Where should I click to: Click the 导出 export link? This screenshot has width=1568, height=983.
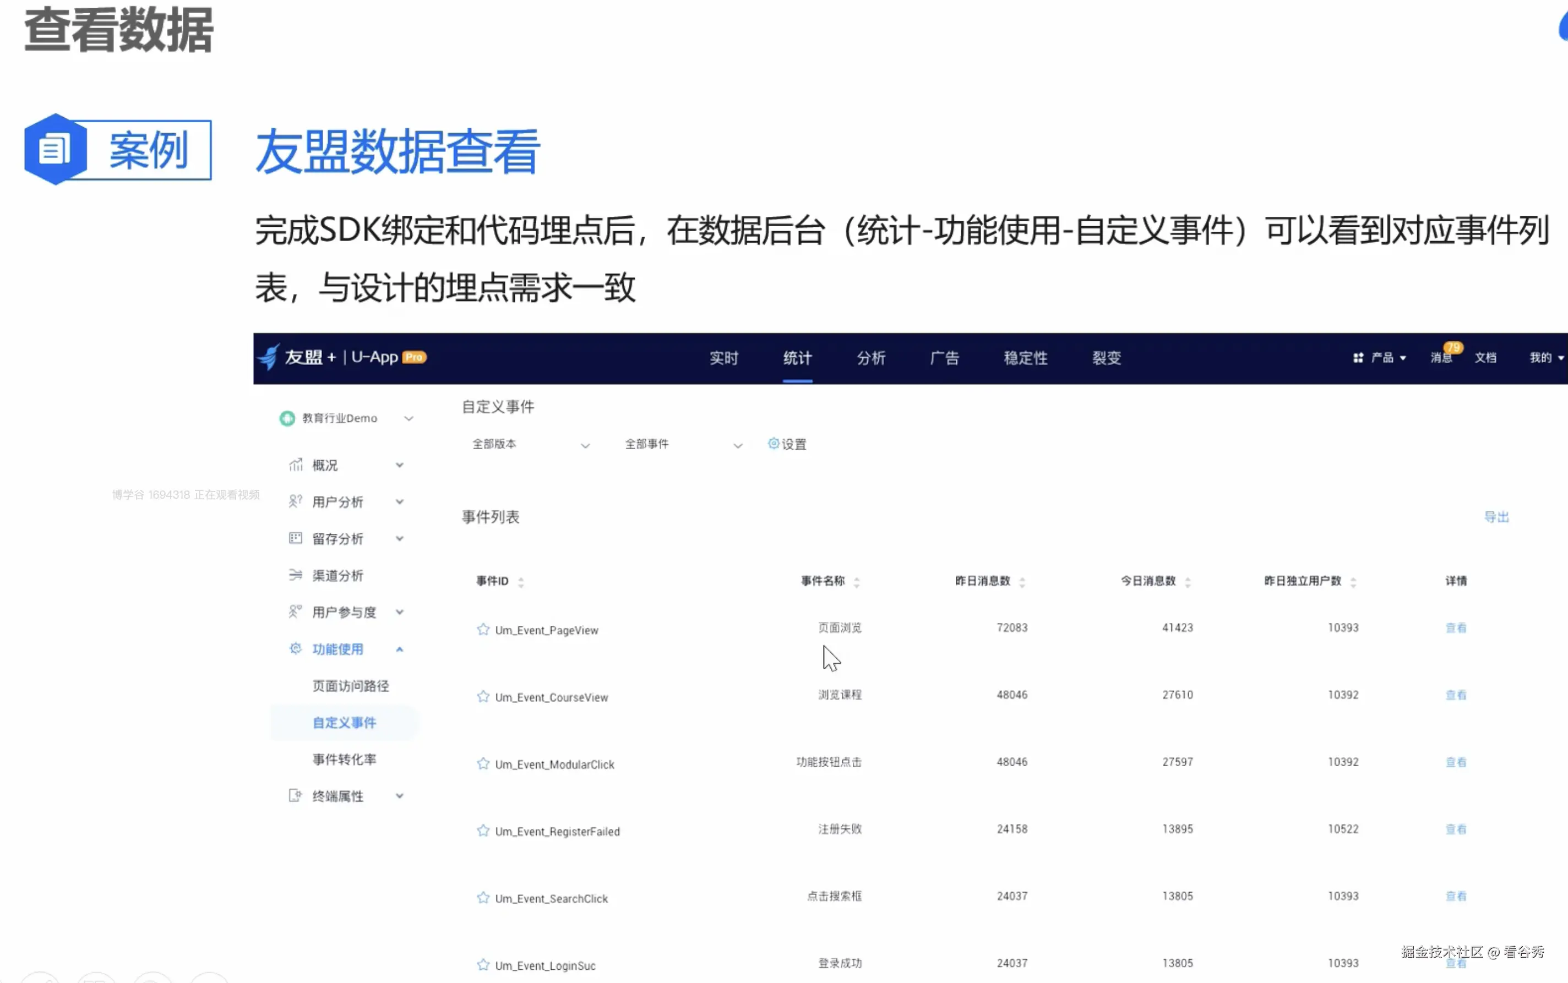pyautogui.click(x=1497, y=516)
